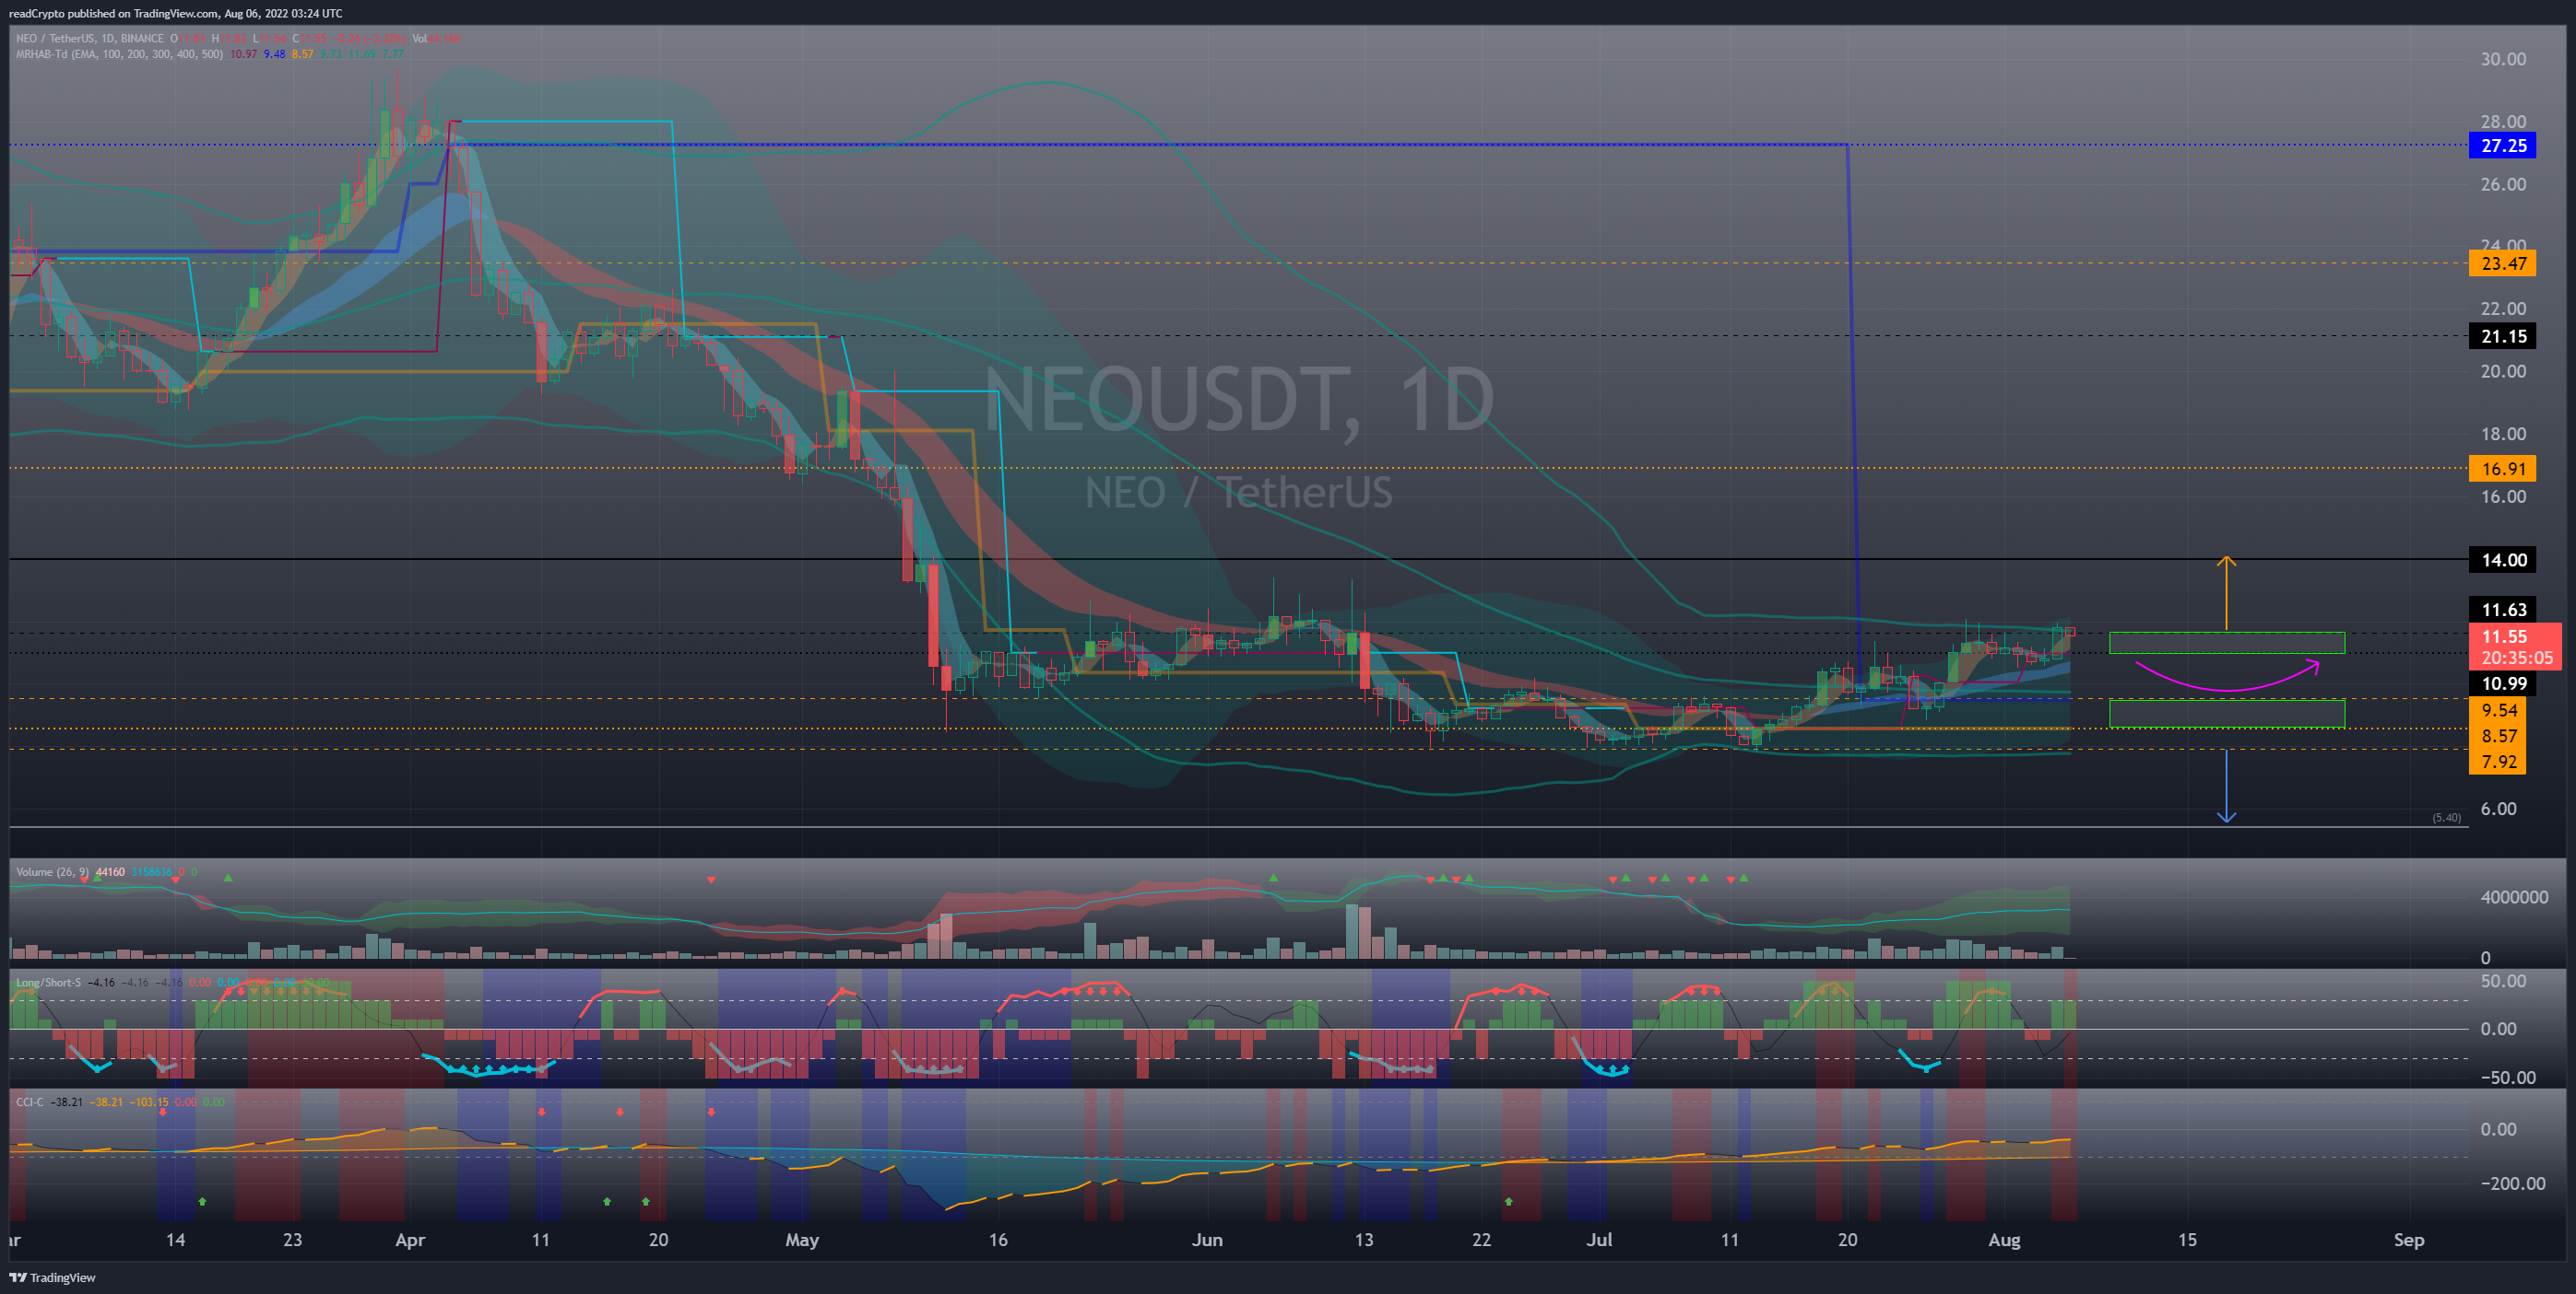Select the NEO / TetherUS, 1D, BINANCE legend title
2576x1294 pixels.
click(x=90, y=39)
